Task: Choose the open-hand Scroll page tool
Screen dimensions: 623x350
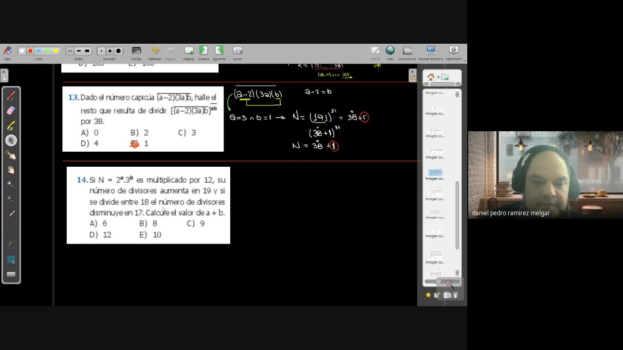Action: [x=11, y=170]
